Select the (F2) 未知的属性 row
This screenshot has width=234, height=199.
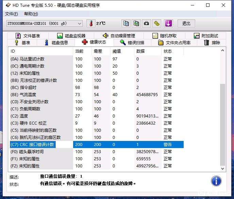tap(97, 166)
